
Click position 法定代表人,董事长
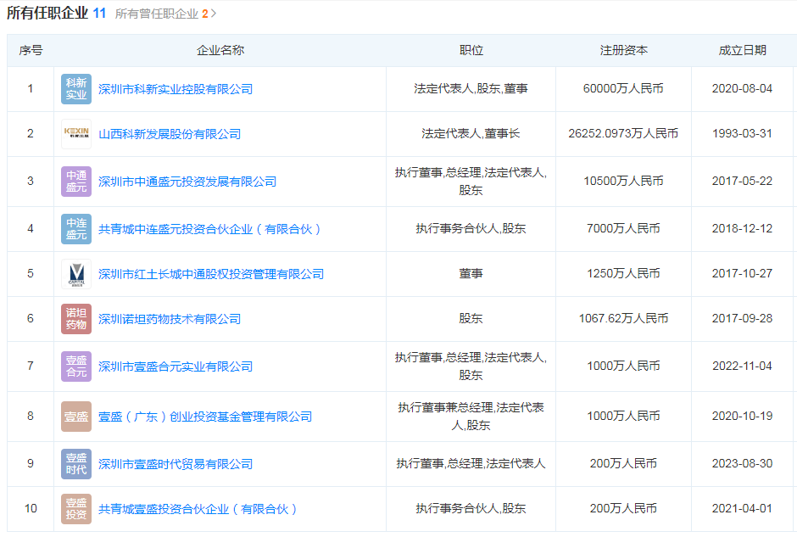(471, 133)
